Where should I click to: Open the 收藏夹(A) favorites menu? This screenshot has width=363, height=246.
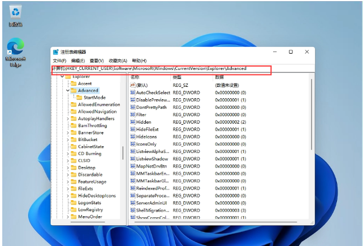coord(118,60)
